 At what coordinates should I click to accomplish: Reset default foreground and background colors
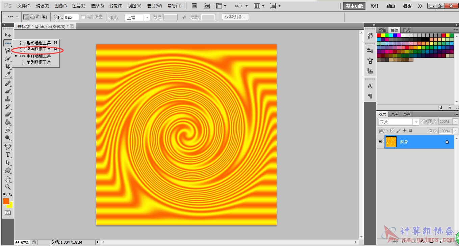click(x=5, y=195)
